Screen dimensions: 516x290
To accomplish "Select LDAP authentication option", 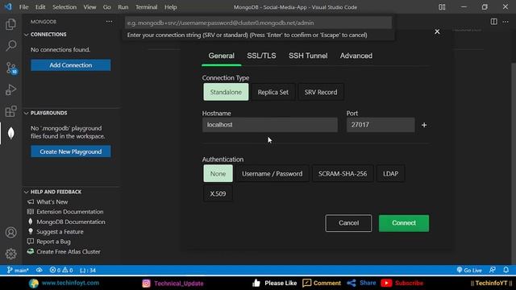I will [390, 174].
